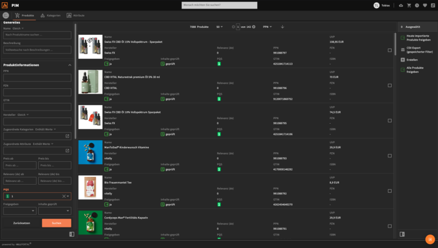Change the 50 items per page dropdown

[x=220, y=27]
